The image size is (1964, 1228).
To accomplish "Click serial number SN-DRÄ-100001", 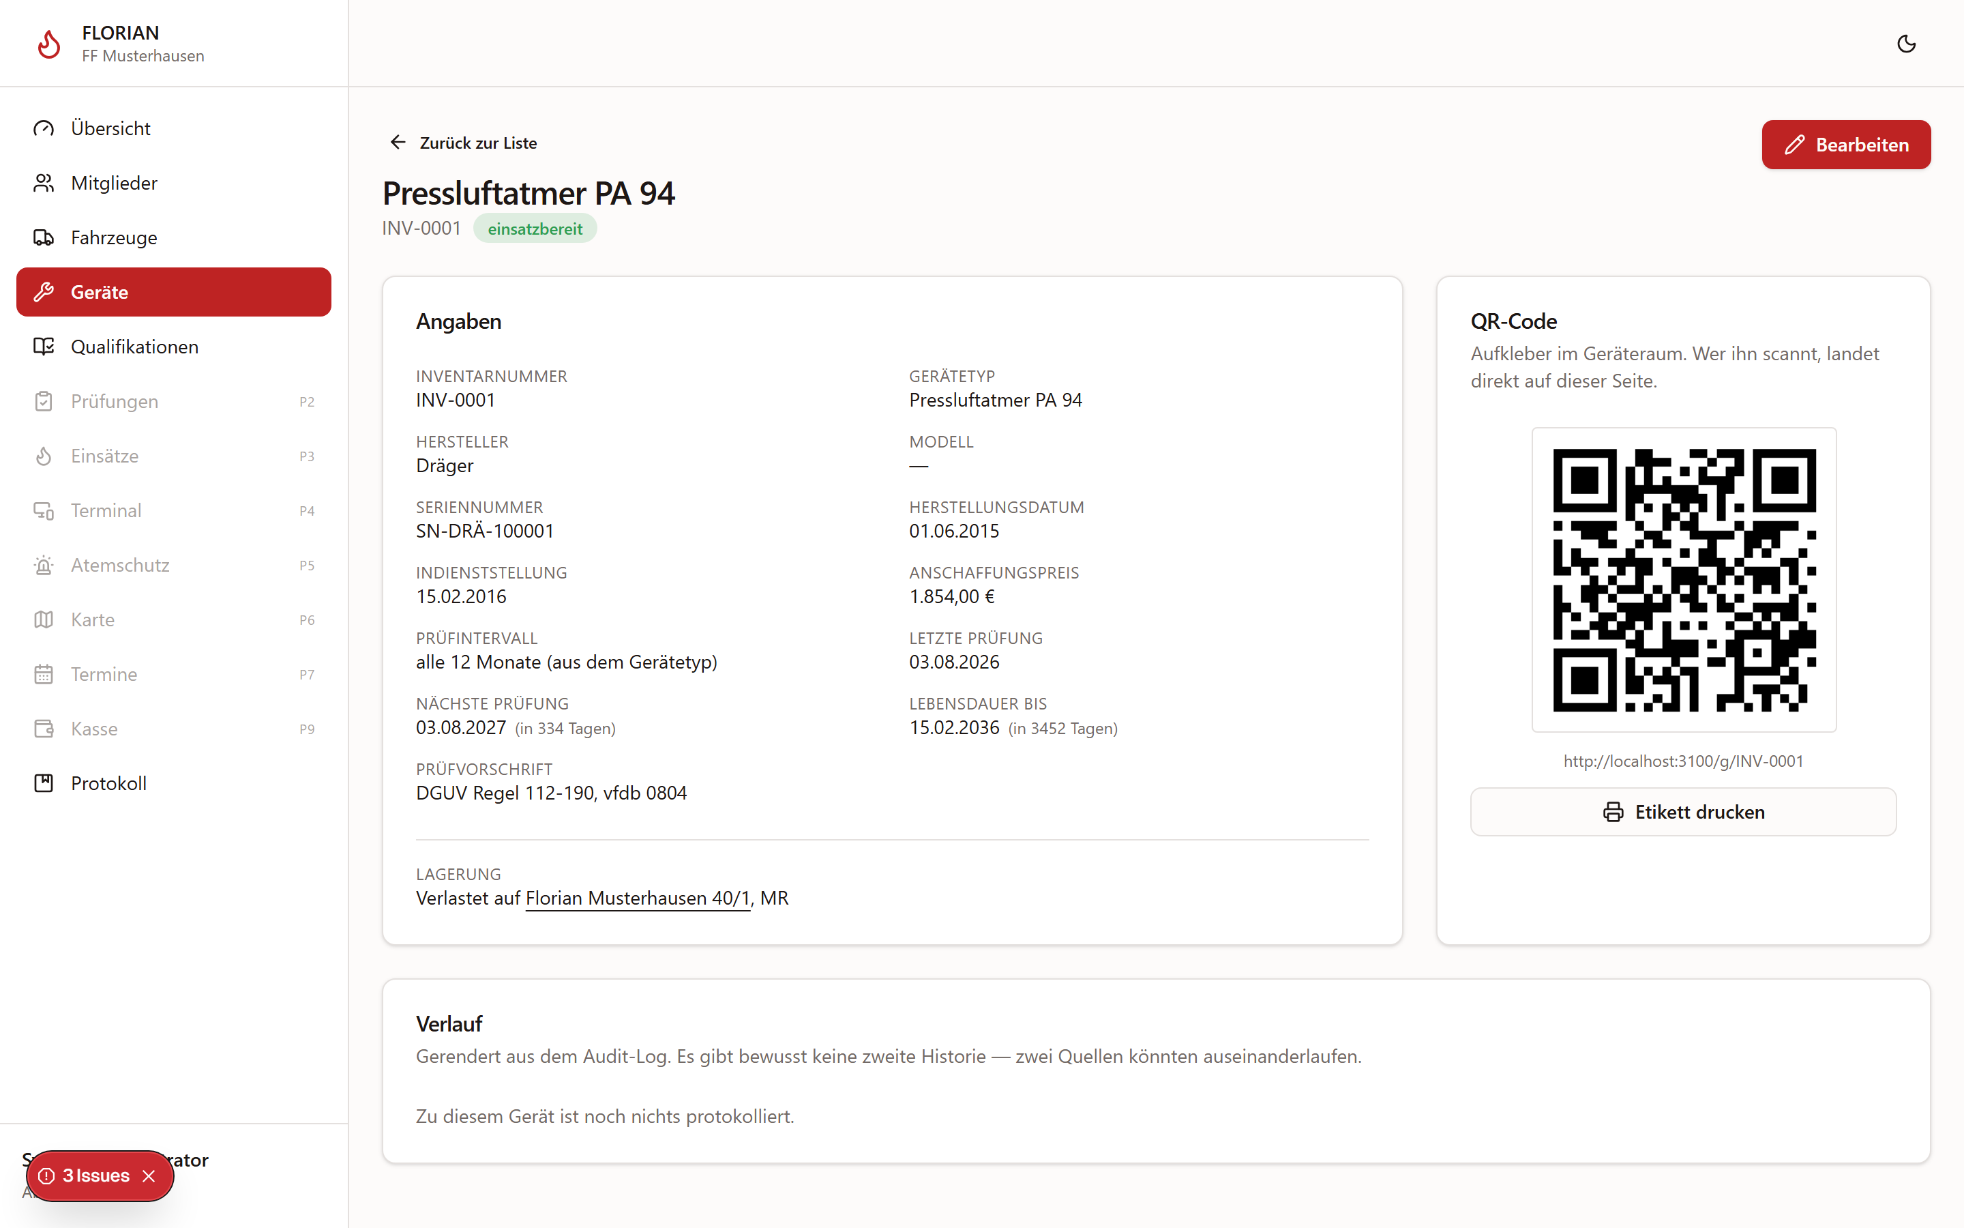I will tap(486, 531).
